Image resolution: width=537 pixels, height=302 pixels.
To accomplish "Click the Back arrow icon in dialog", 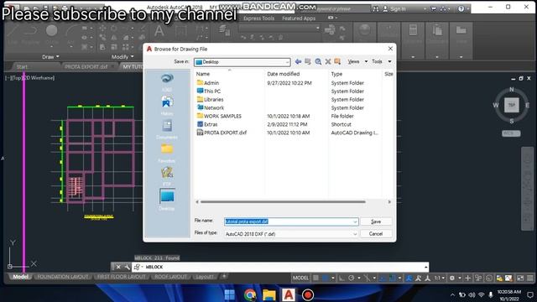I will (x=298, y=61).
